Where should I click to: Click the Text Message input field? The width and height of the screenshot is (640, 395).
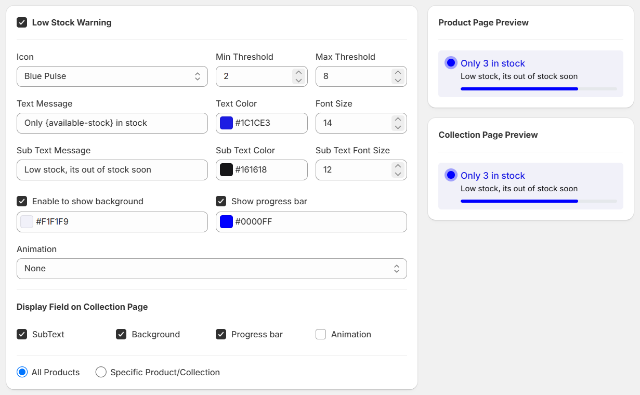[112, 123]
